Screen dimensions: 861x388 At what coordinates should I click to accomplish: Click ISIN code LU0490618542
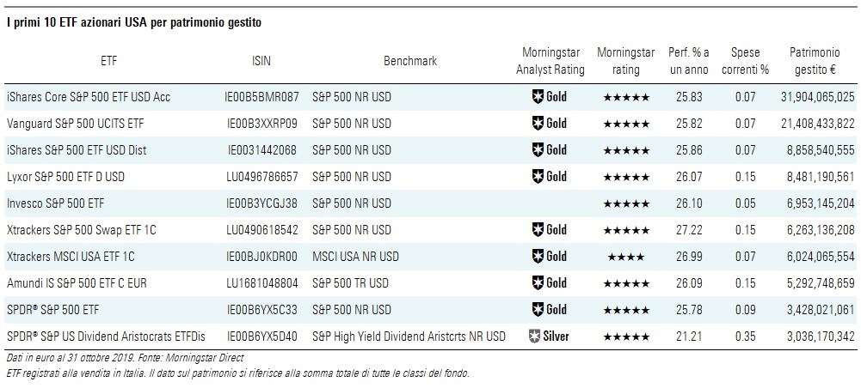pyautogui.click(x=261, y=230)
